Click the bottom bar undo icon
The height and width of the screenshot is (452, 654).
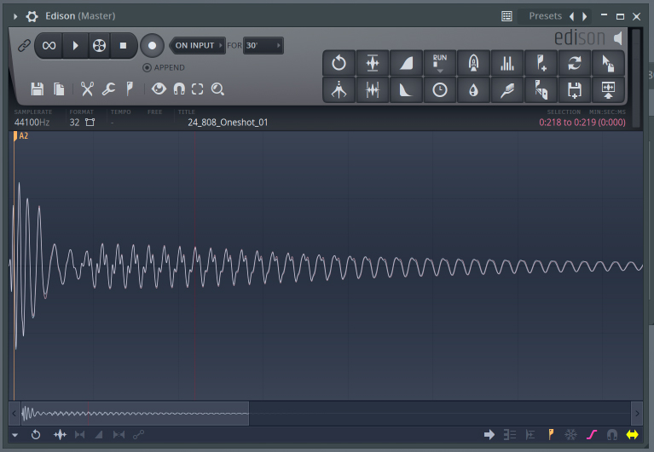point(36,435)
